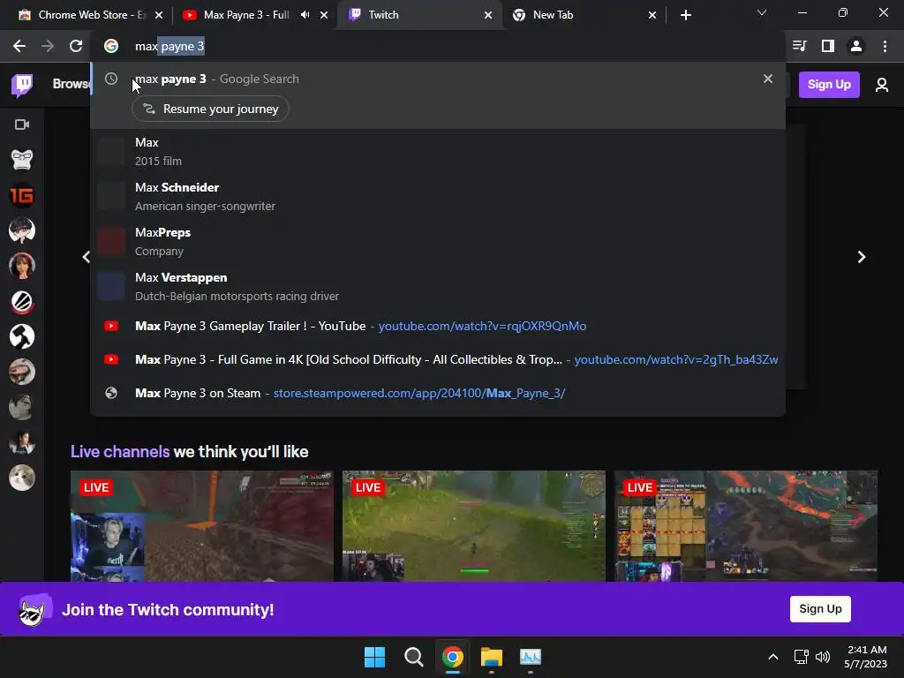Open the Max Payne 3 on Steam suggestion
The image size is (904, 678).
[438, 393]
